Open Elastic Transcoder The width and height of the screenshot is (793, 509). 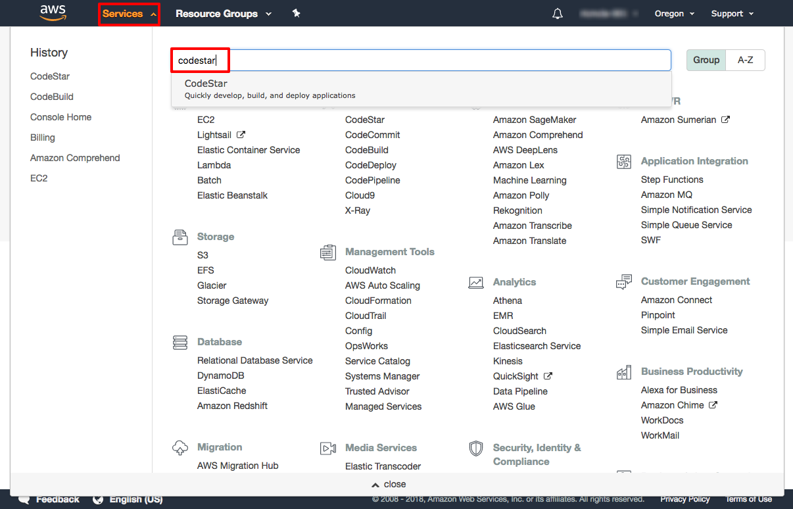[x=383, y=466]
